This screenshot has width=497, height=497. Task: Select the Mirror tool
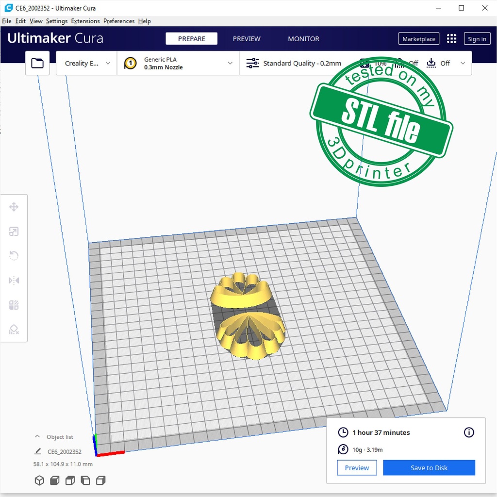pyautogui.click(x=14, y=281)
